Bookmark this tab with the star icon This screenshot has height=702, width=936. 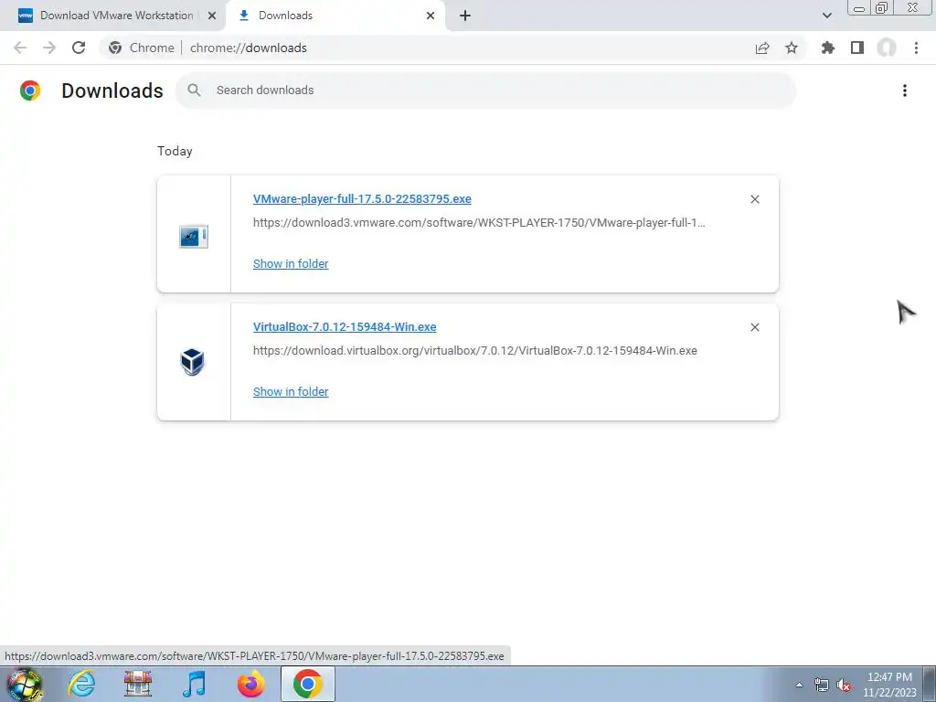[792, 48]
